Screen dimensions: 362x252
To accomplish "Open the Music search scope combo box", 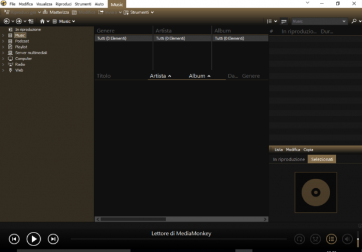I will 319,21.
